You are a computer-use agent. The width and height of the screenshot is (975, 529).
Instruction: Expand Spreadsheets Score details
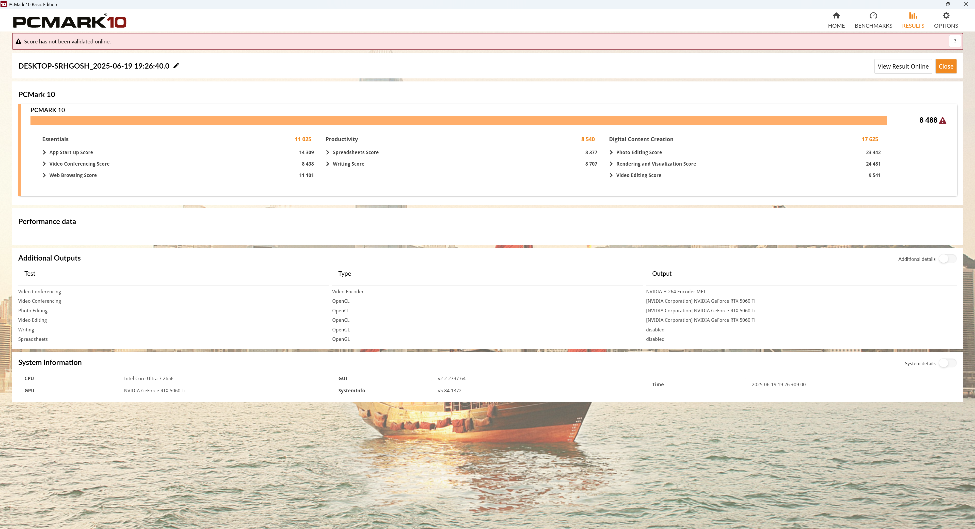pos(328,152)
